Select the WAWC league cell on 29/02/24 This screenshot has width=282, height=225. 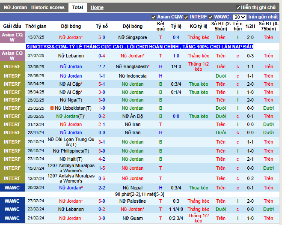point(12,188)
